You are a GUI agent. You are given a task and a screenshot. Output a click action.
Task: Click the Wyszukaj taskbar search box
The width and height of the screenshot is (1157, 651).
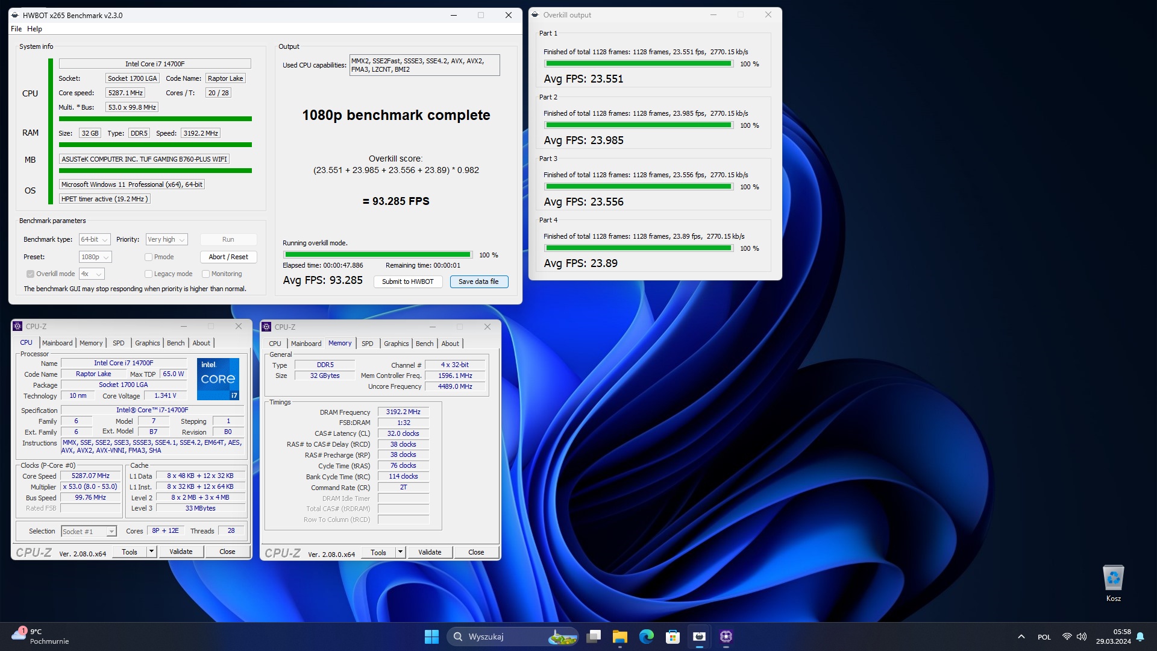pos(513,637)
